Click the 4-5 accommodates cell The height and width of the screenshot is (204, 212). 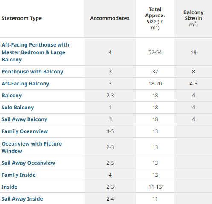point(110,131)
